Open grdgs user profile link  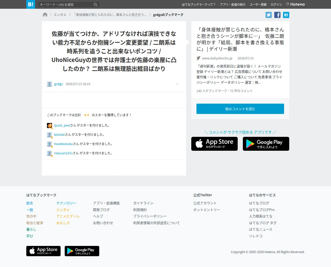point(59,84)
